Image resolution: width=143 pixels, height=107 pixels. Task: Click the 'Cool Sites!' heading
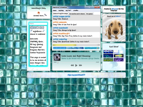point(114,47)
